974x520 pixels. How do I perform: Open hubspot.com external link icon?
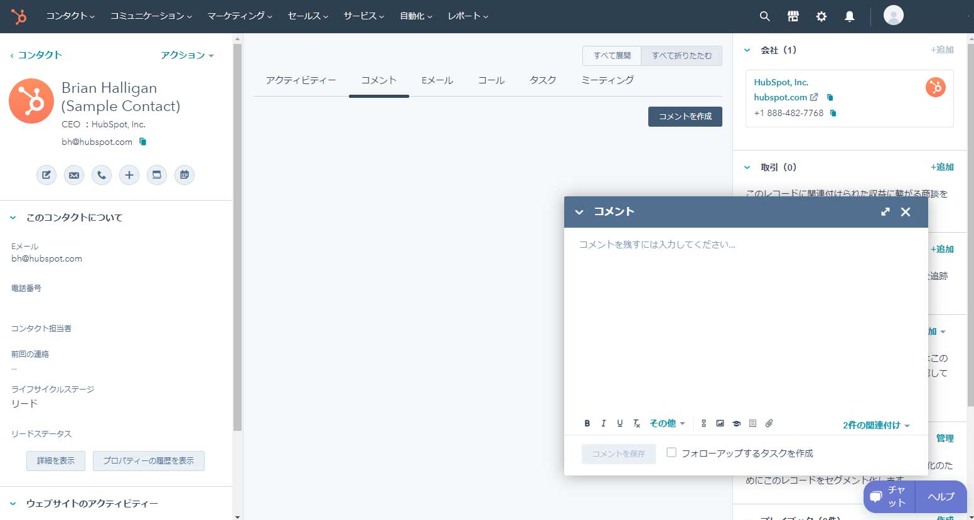[x=814, y=97]
